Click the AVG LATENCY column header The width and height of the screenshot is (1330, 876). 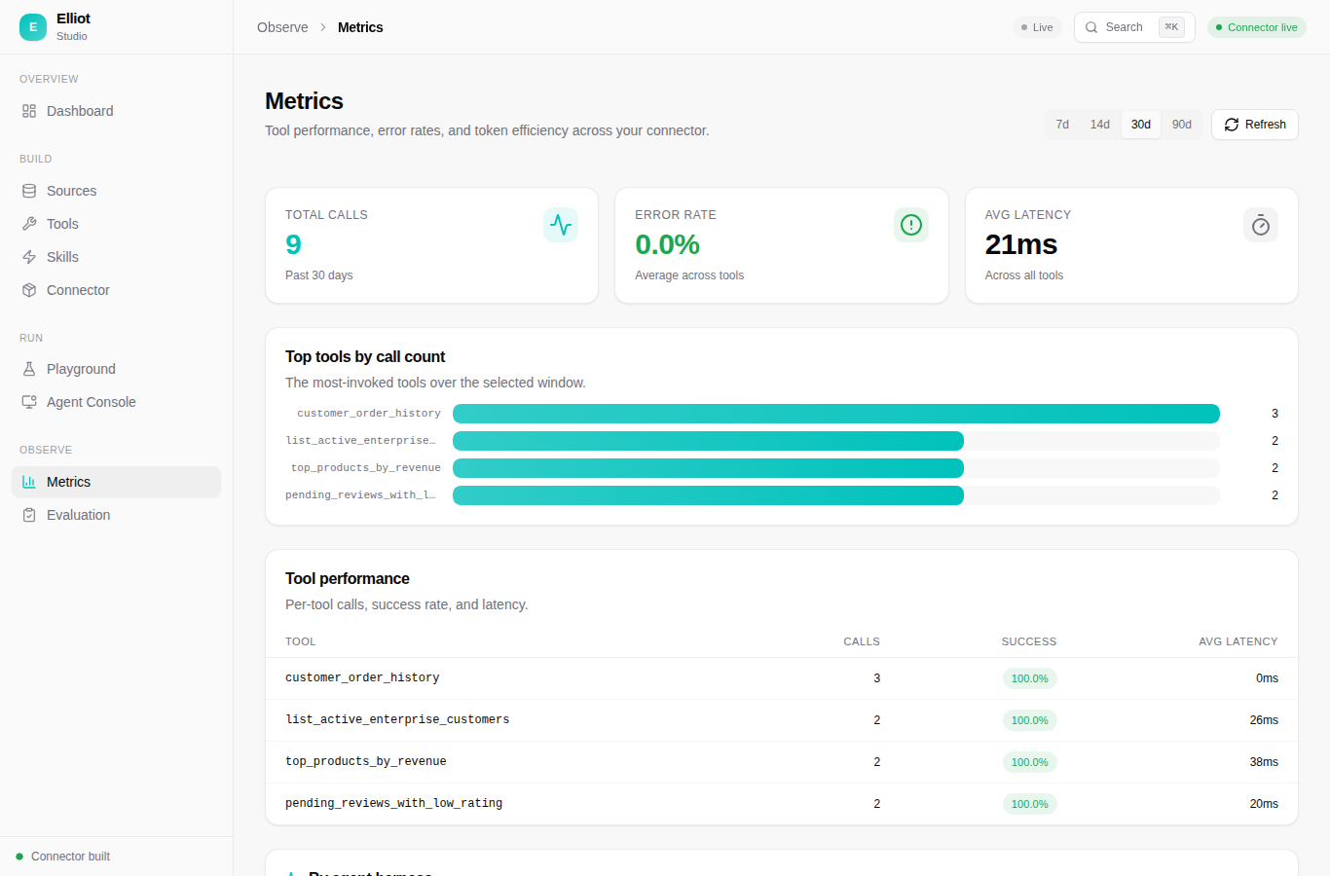tap(1238, 641)
